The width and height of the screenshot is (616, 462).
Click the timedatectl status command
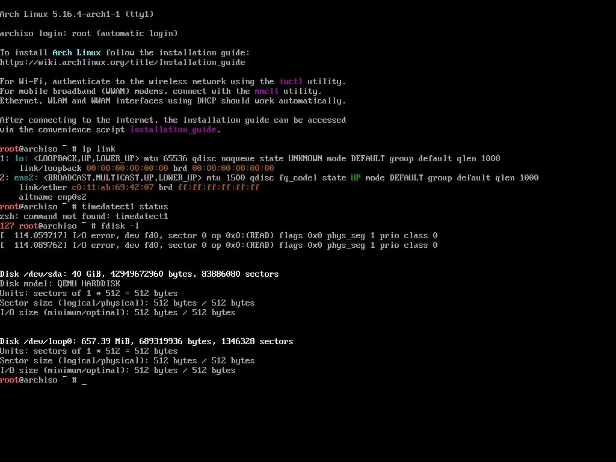tap(125, 207)
